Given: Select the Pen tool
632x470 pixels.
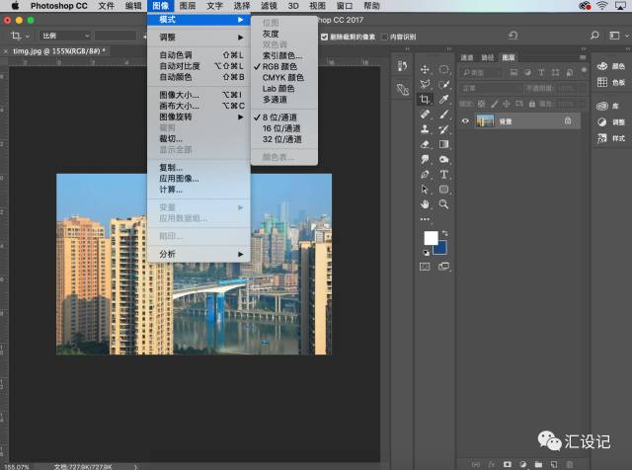Looking at the screenshot, I should point(425,174).
